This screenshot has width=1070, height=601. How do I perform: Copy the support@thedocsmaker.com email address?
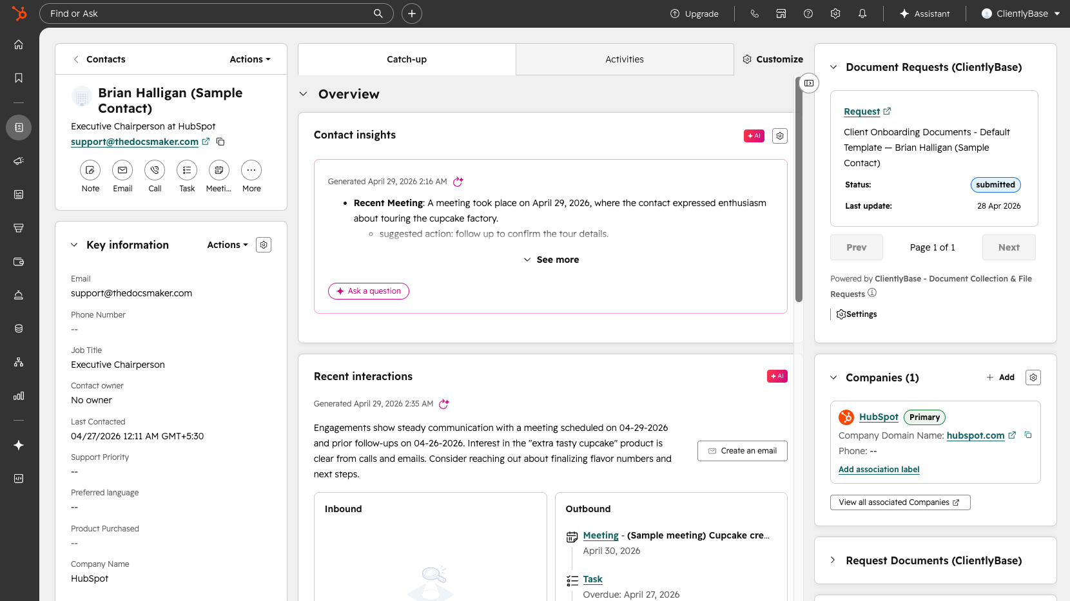pos(220,142)
